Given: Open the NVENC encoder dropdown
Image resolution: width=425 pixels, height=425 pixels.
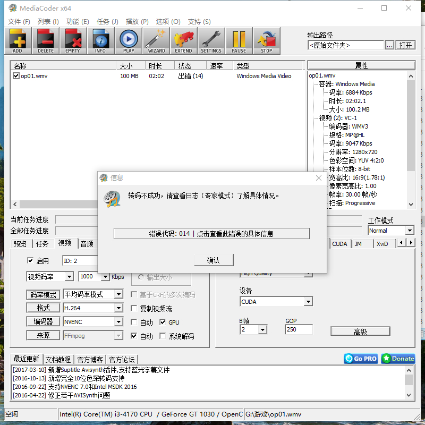Looking at the screenshot, I should 118,322.
